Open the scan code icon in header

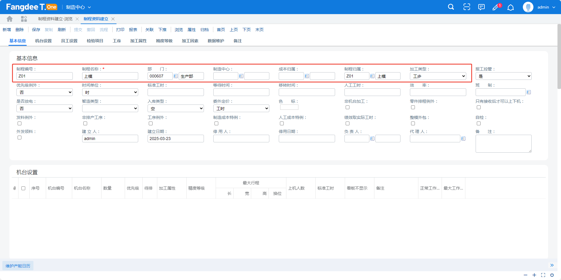[x=467, y=7]
